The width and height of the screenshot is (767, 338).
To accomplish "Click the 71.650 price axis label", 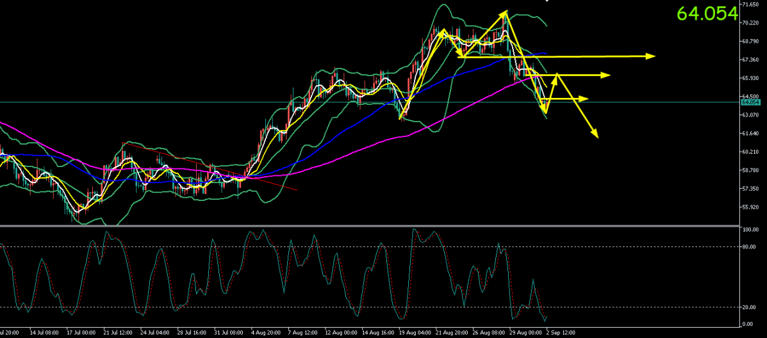I will click(752, 4).
